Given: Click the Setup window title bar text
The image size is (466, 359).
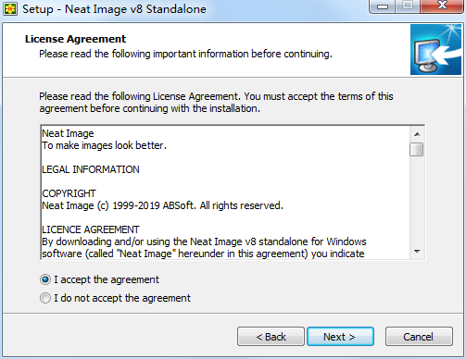Looking at the screenshot, I should click(x=114, y=9).
